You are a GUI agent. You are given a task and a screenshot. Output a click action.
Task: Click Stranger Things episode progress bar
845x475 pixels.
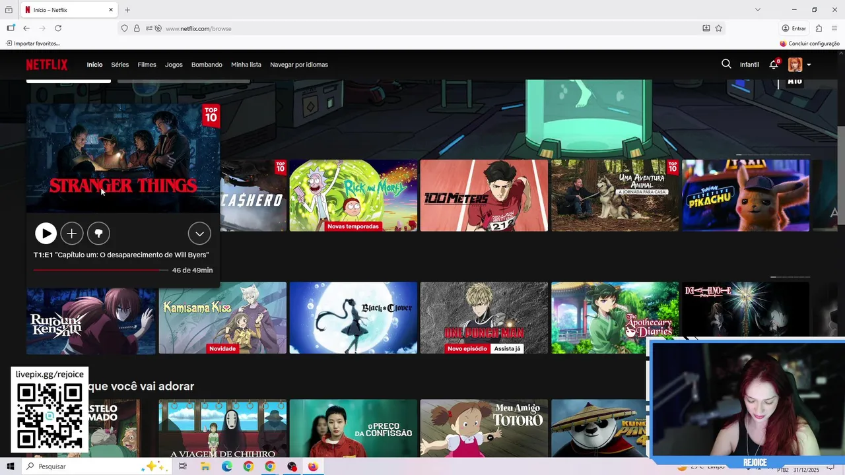pos(100,270)
